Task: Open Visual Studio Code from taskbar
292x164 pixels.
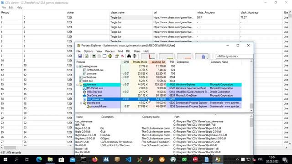Action: tap(128, 159)
